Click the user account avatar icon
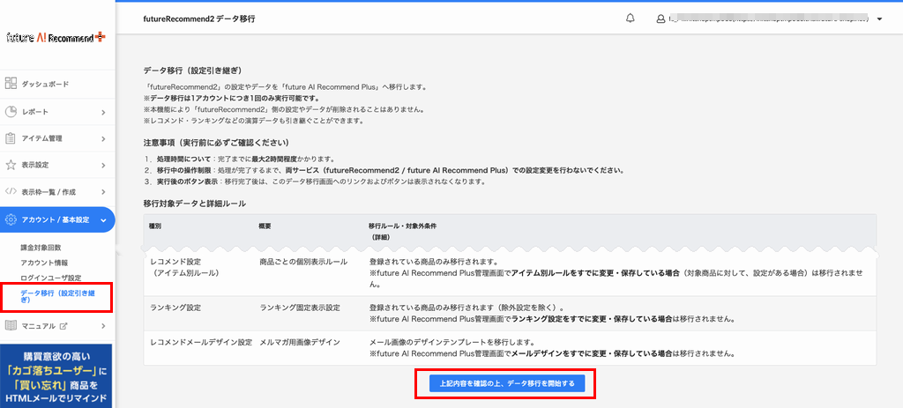 tap(660, 19)
